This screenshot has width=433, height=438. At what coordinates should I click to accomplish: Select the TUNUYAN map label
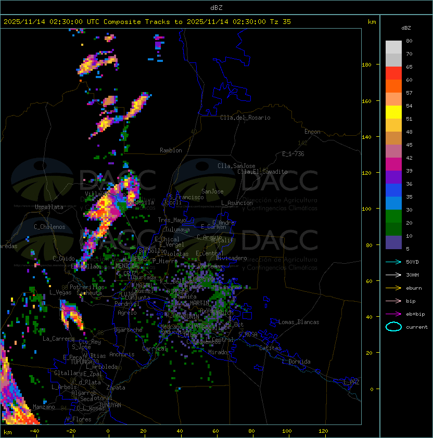pos(110,405)
